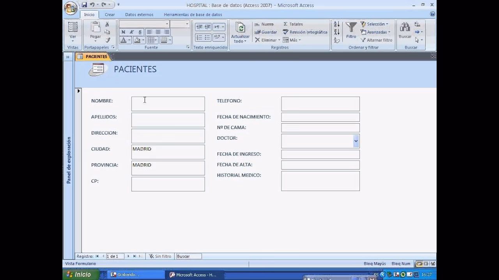
Task: Toggle align text right
Action: [166, 32]
